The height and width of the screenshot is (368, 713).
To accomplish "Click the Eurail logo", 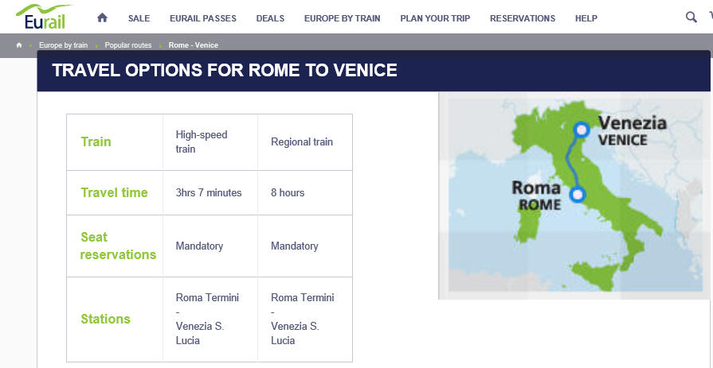I will (44, 17).
